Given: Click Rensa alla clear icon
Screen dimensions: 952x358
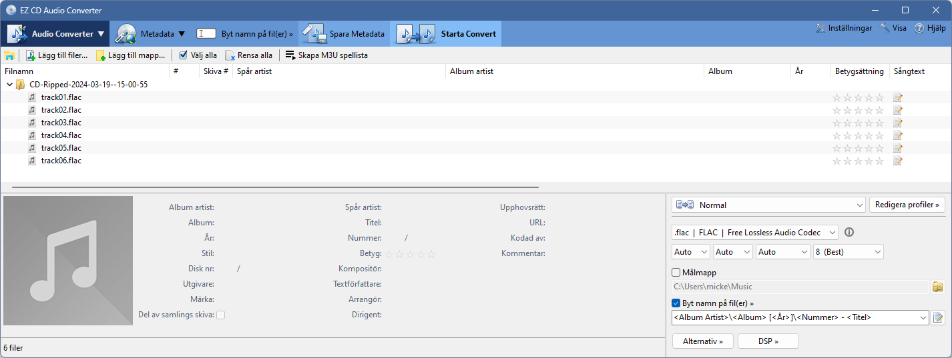Looking at the screenshot, I should point(230,55).
